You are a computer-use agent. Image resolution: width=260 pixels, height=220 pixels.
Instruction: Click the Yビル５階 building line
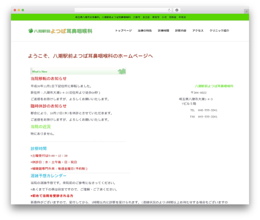pos(189,103)
